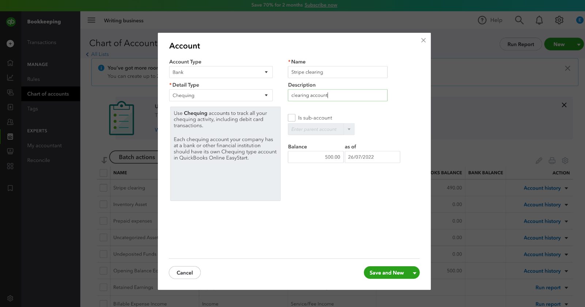Image resolution: width=585 pixels, height=307 pixels.
Task: Open Reconcile in the sidebar menu
Action: coord(38,160)
